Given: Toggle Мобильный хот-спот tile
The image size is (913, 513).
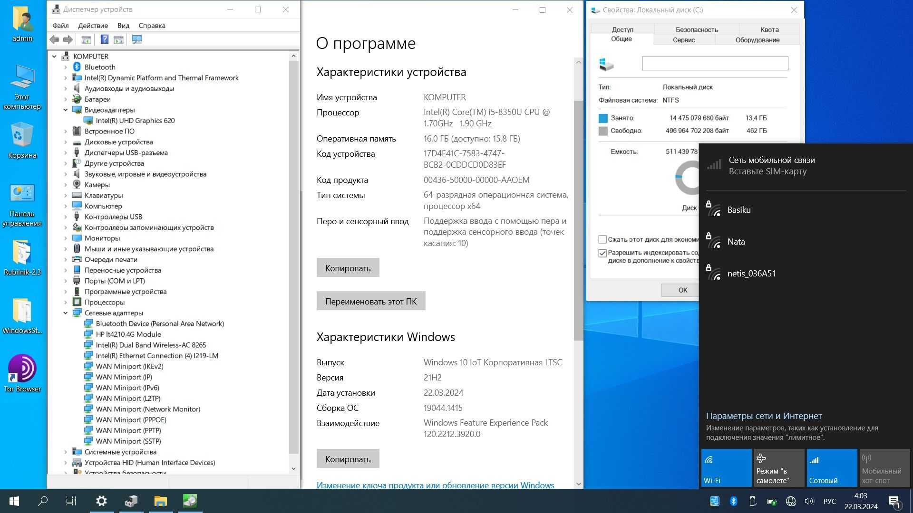Looking at the screenshot, I should (884, 468).
